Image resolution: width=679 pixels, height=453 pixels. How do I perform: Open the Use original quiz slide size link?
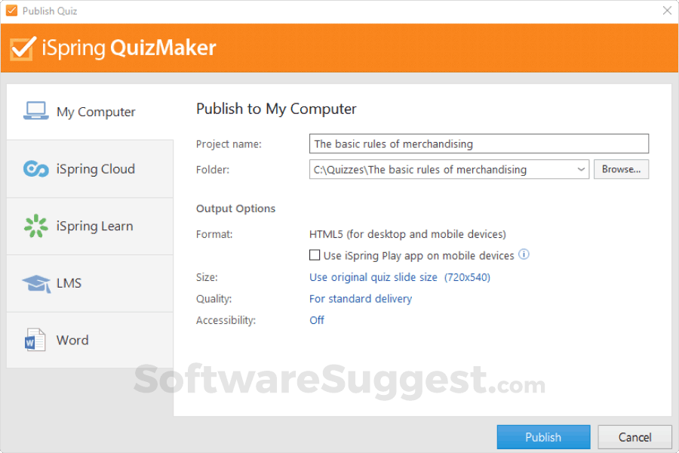[x=373, y=277]
